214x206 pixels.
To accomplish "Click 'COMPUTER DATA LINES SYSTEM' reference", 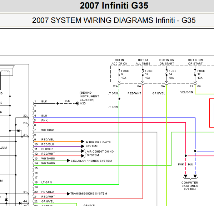I will [190, 186].
